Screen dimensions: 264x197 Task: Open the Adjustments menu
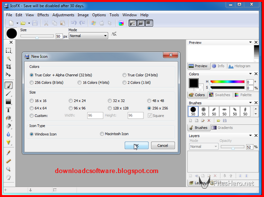coord(63,15)
